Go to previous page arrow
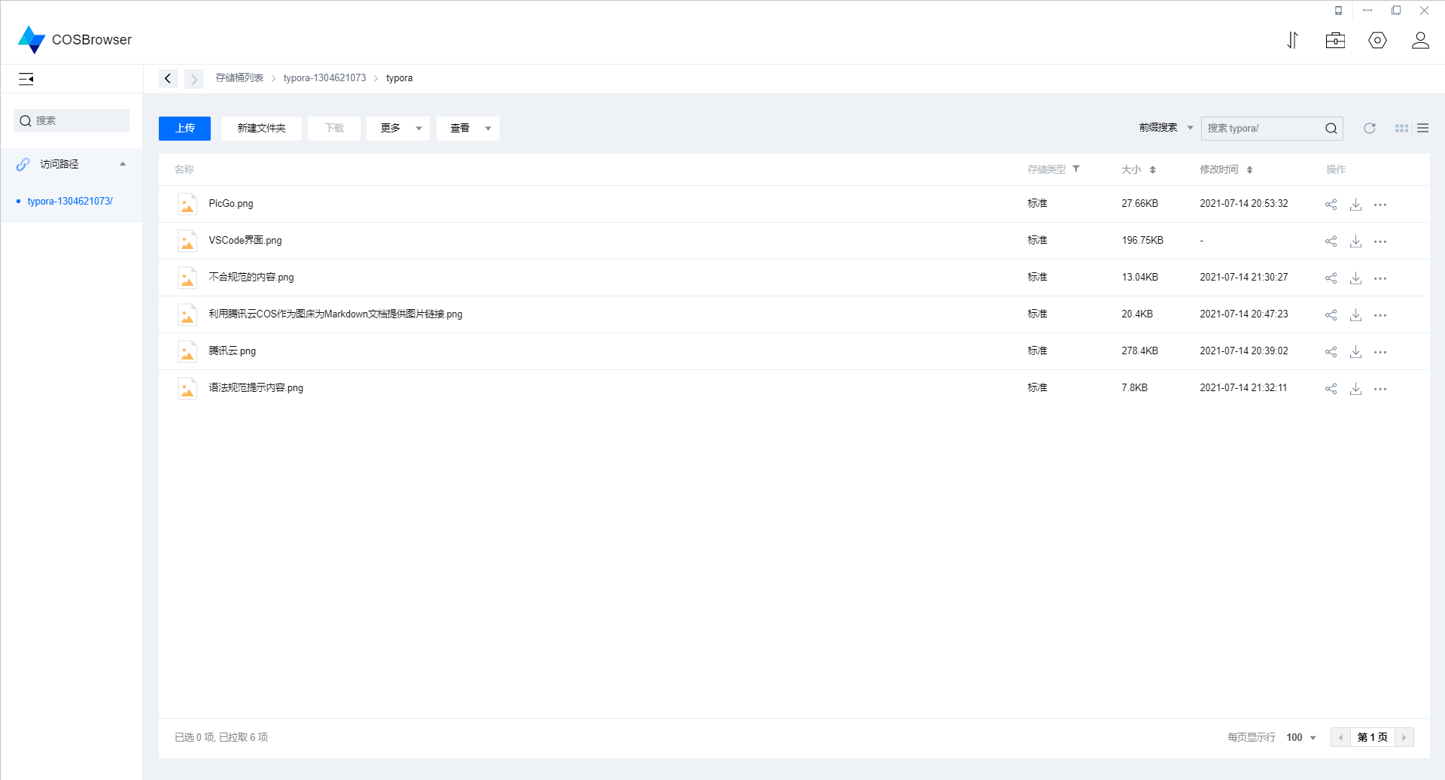This screenshot has width=1445, height=780. tap(1340, 738)
